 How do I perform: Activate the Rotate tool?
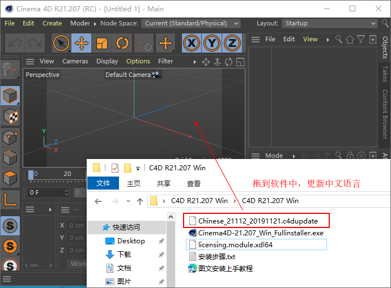click(122, 44)
